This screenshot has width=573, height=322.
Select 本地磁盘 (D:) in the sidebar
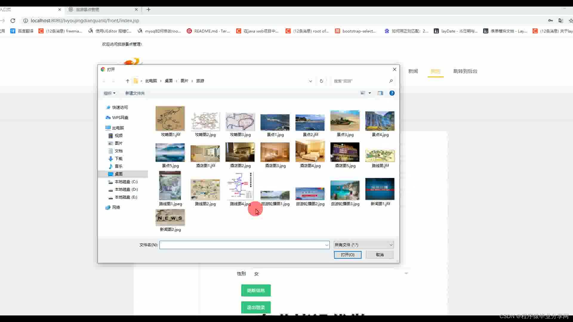126,189
